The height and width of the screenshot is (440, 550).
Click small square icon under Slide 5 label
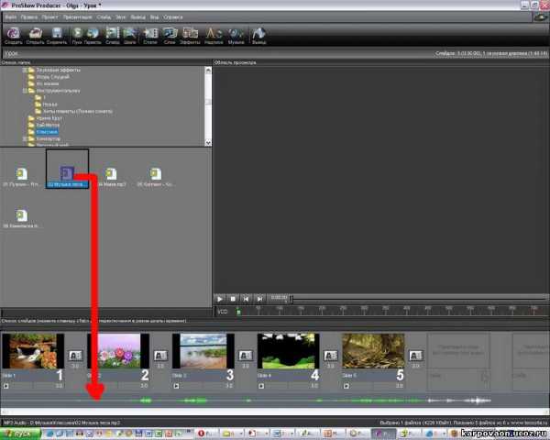pos(346,386)
